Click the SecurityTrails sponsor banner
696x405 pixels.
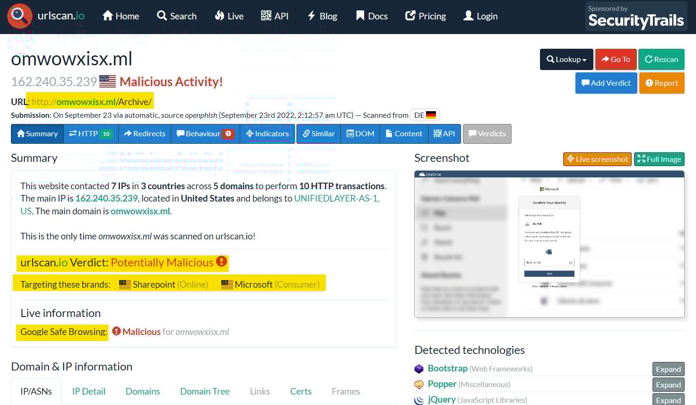tap(636, 17)
